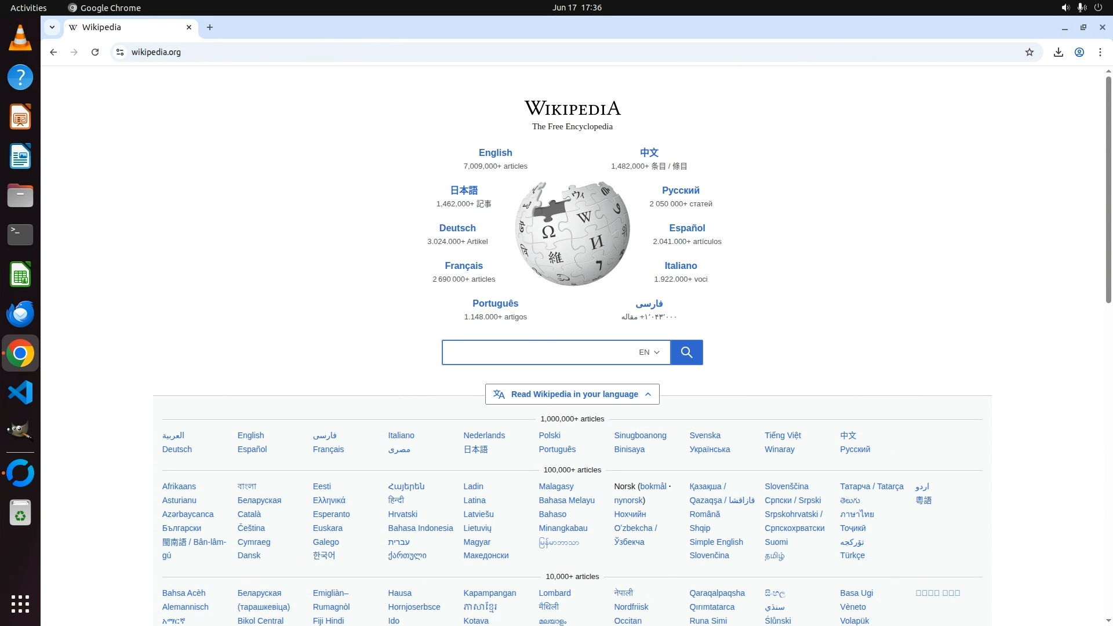Open the tab search dropdown arrow
1113x626 pixels.
tap(52, 27)
